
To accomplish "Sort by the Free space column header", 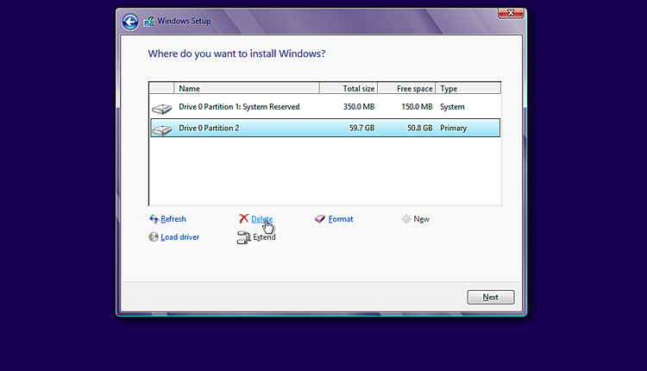I will click(407, 88).
